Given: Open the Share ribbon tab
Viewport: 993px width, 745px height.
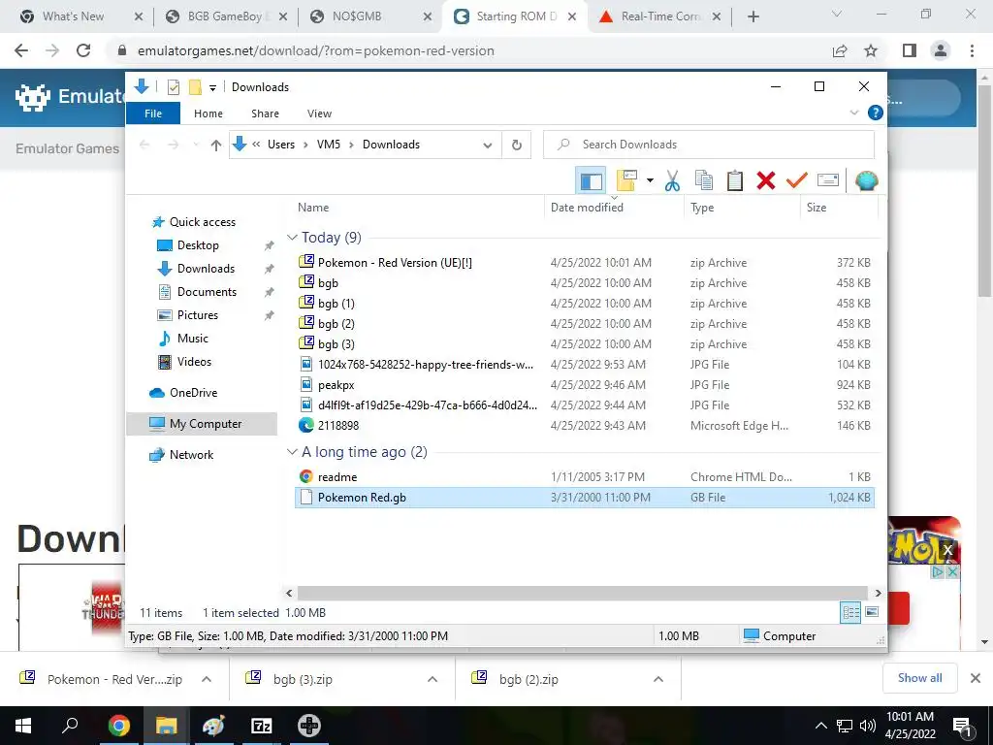Looking at the screenshot, I should tap(265, 113).
